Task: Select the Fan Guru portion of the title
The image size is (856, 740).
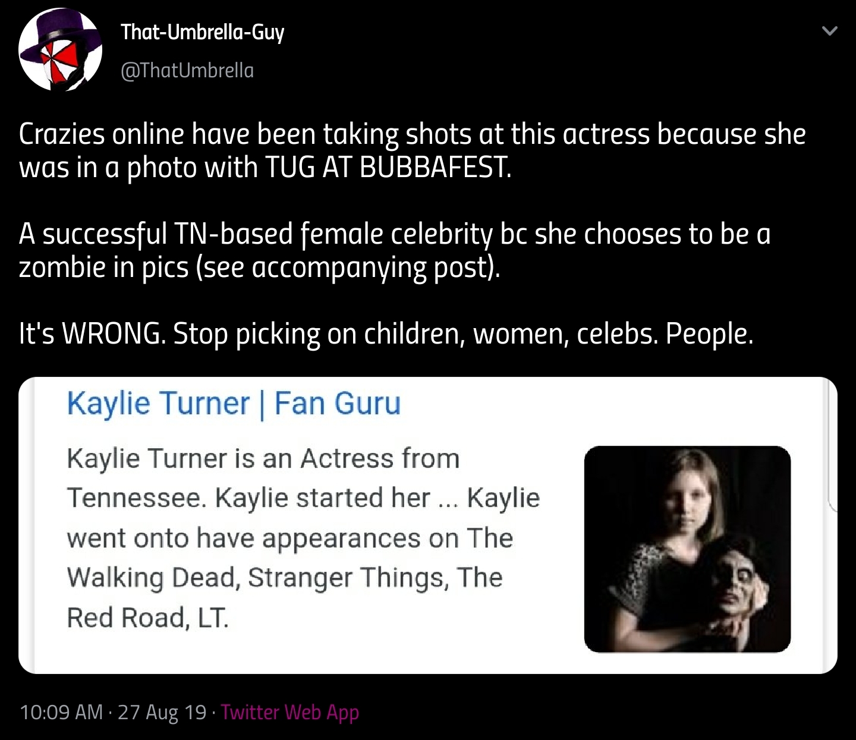Action: (x=338, y=404)
